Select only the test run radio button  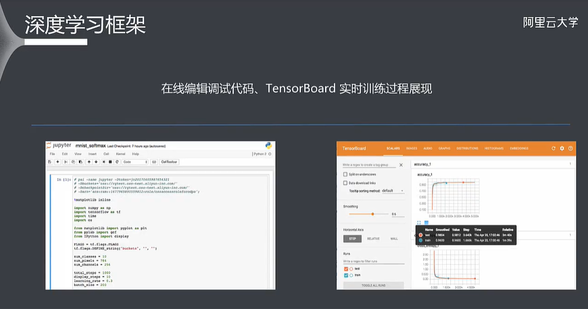coord(351,269)
